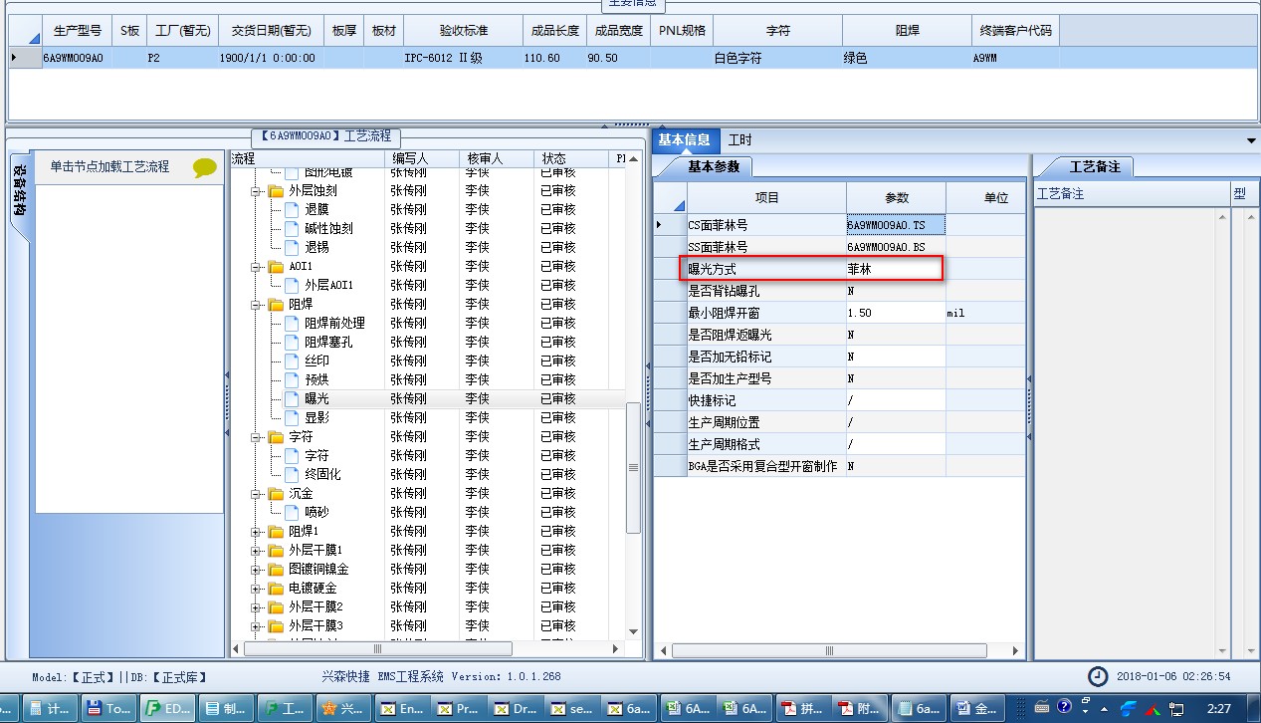Click the CS面菲林号 value 6A9WM009A0.TS
The image size is (1261, 723).
(x=896, y=225)
